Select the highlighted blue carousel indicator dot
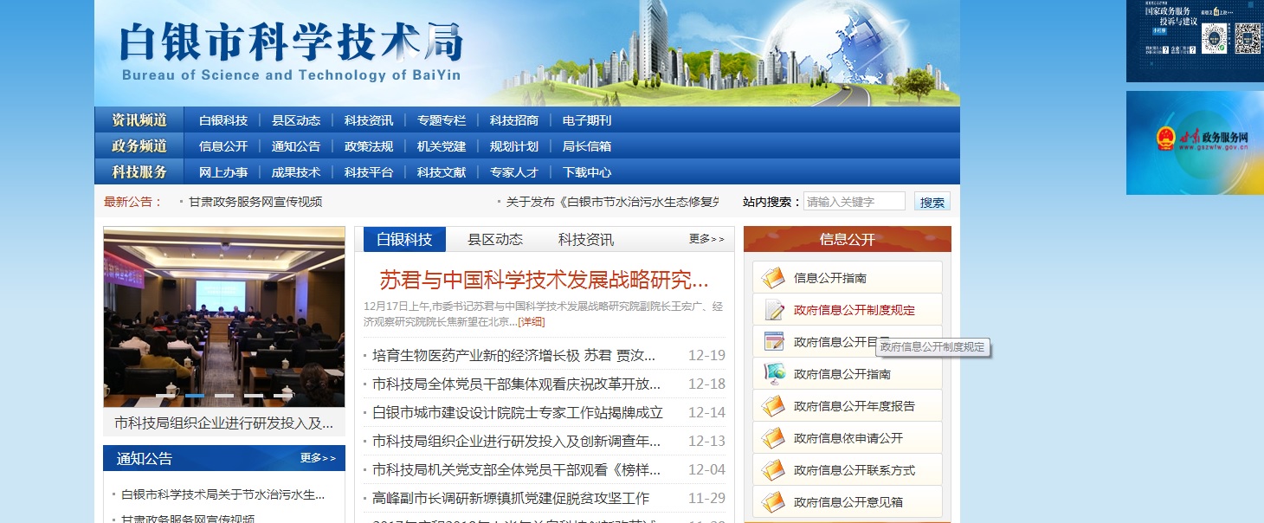 (x=195, y=396)
